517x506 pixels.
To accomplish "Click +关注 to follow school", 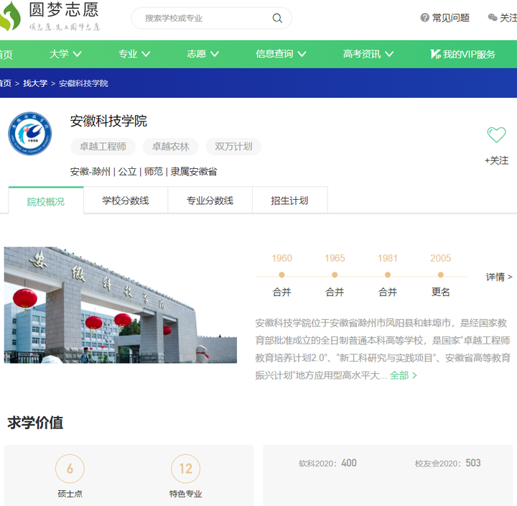I will click(496, 161).
